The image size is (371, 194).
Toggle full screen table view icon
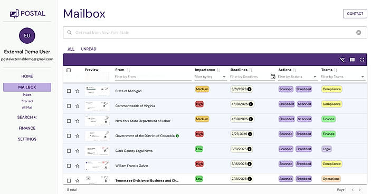point(362,60)
